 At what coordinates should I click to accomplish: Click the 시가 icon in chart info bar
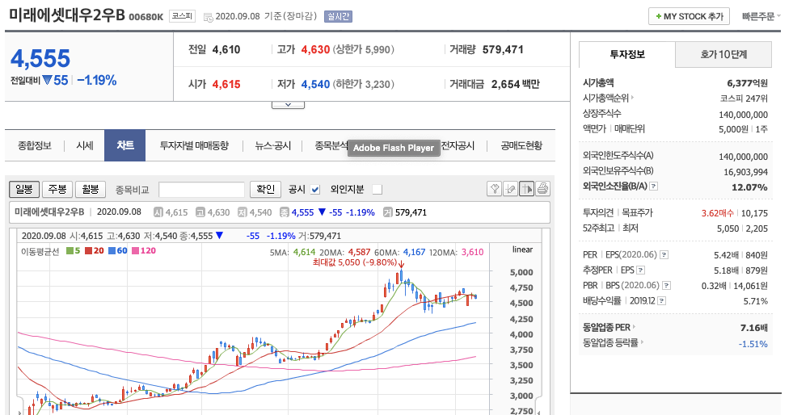(x=158, y=212)
